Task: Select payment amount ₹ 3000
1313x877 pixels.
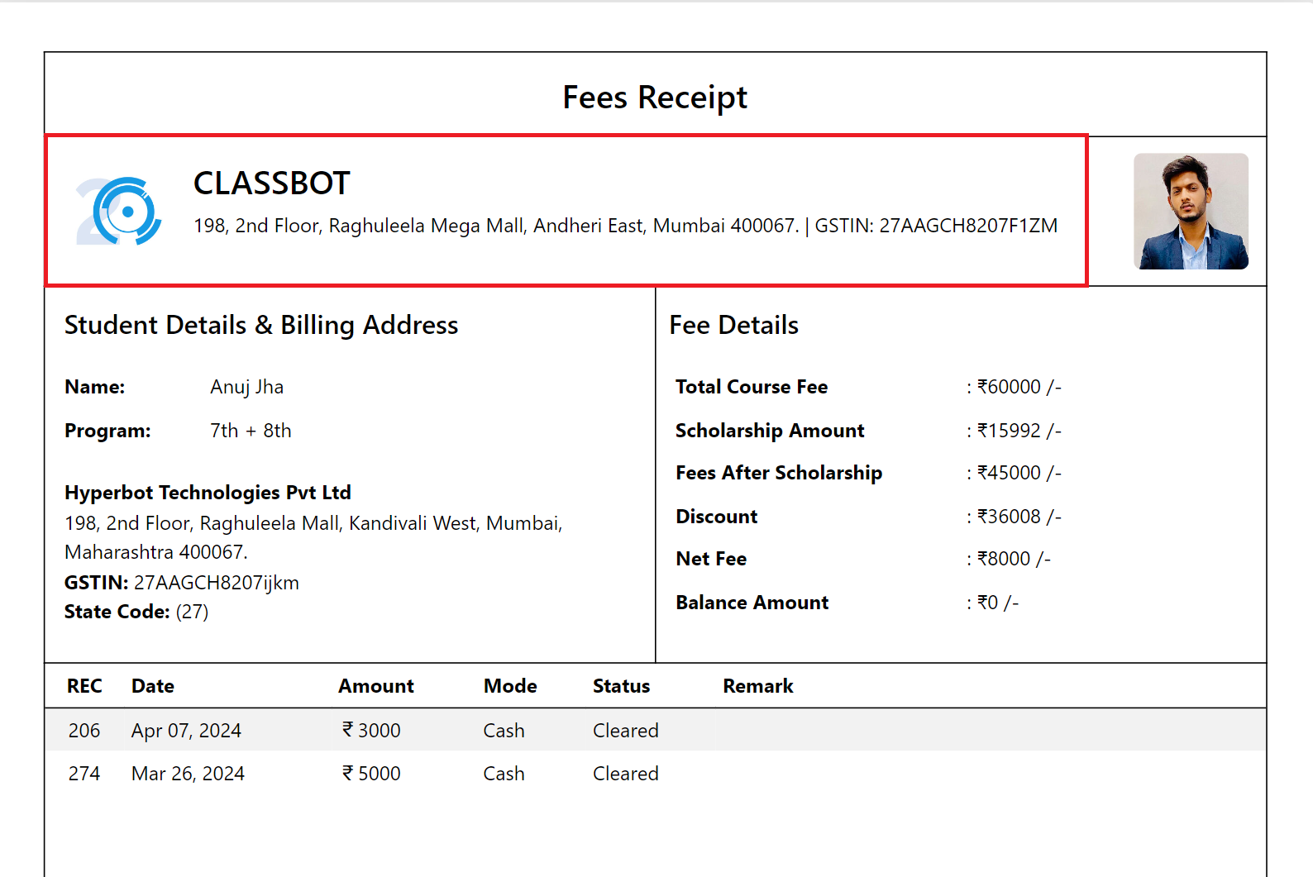Action: pyautogui.click(x=371, y=731)
